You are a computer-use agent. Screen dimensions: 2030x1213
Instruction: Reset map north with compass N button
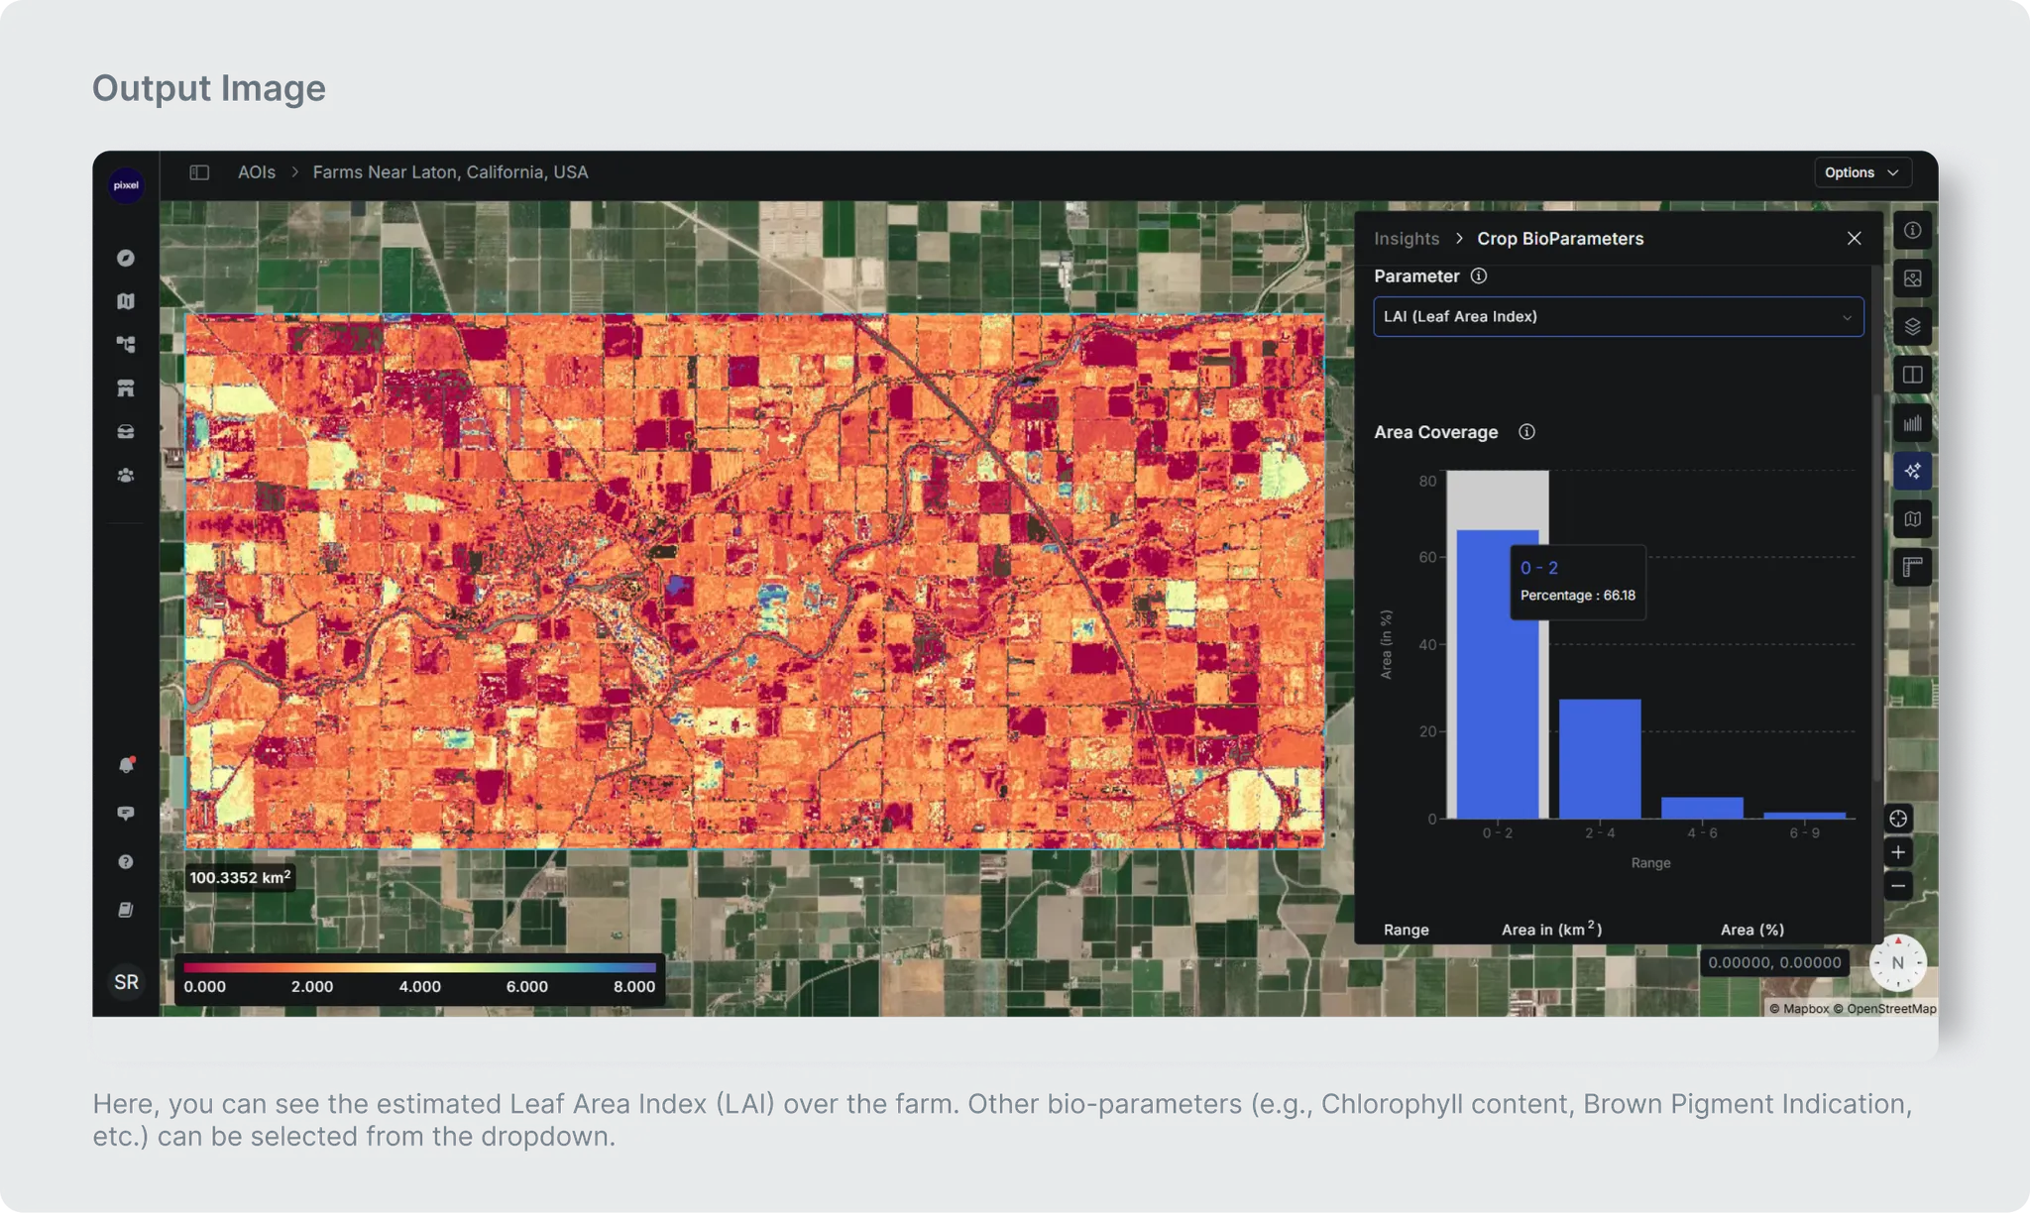click(x=1897, y=962)
